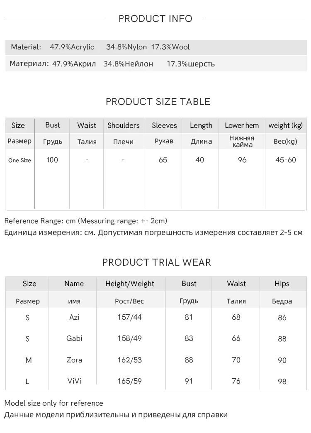This screenshot has width=311, height=433.
Task: Click the 45-60 weight value cell
Action: click(286, 160)
